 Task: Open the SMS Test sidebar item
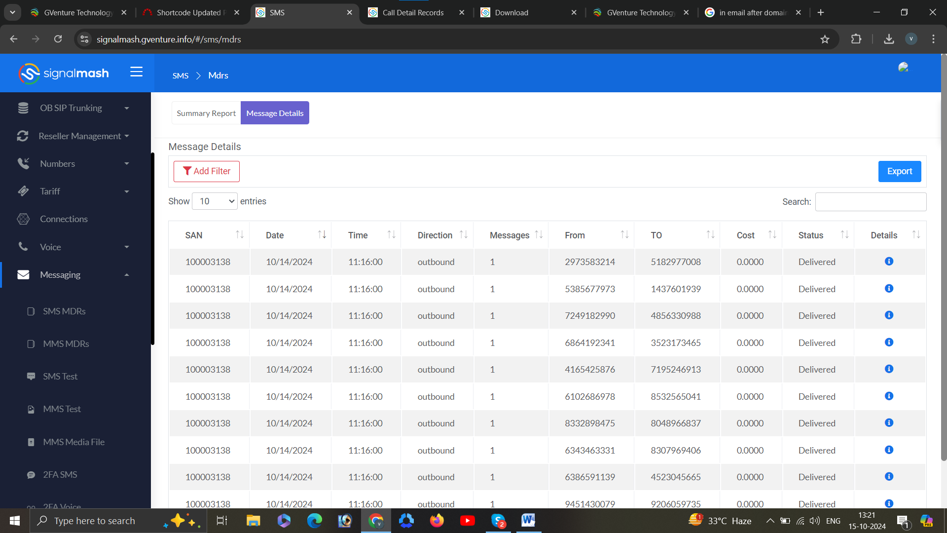point(60,377)
